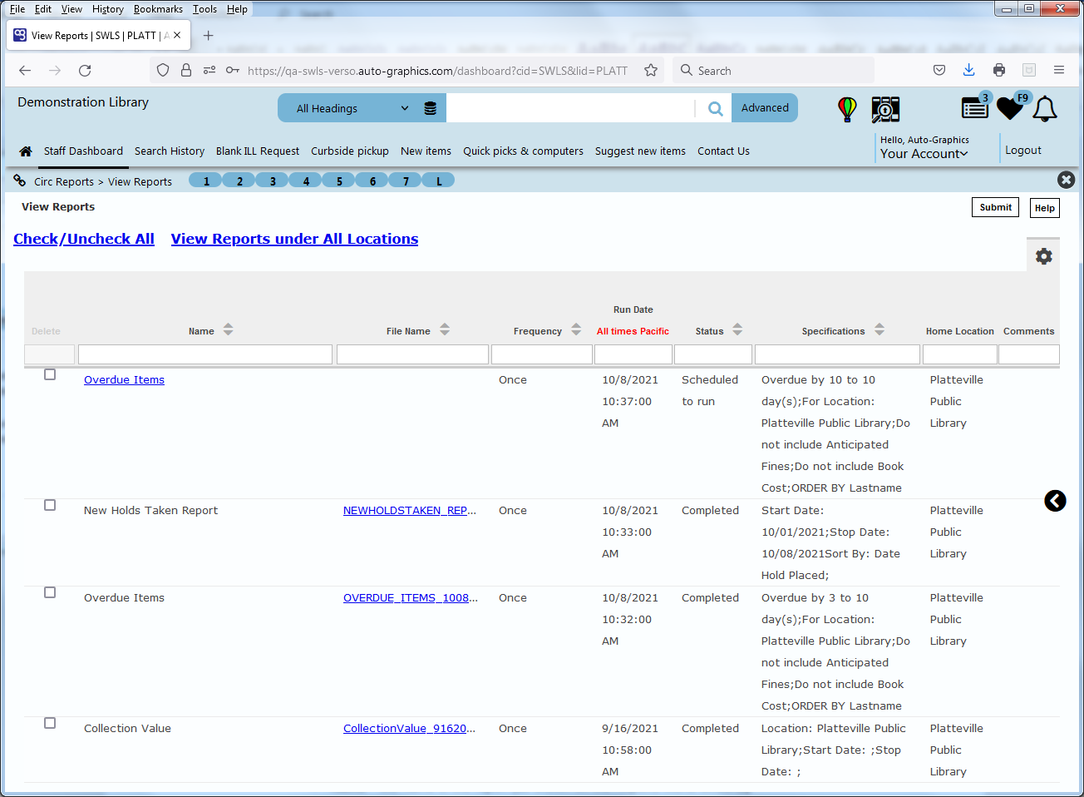The height and width of the screenshot is (797, 1084).
Task: Open a new browser tab
Action: click(209, 36)
